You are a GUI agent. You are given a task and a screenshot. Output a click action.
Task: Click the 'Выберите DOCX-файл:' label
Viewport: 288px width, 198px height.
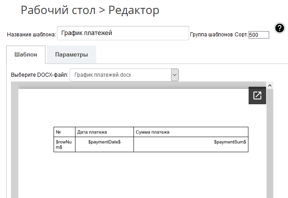coord(39,75)
